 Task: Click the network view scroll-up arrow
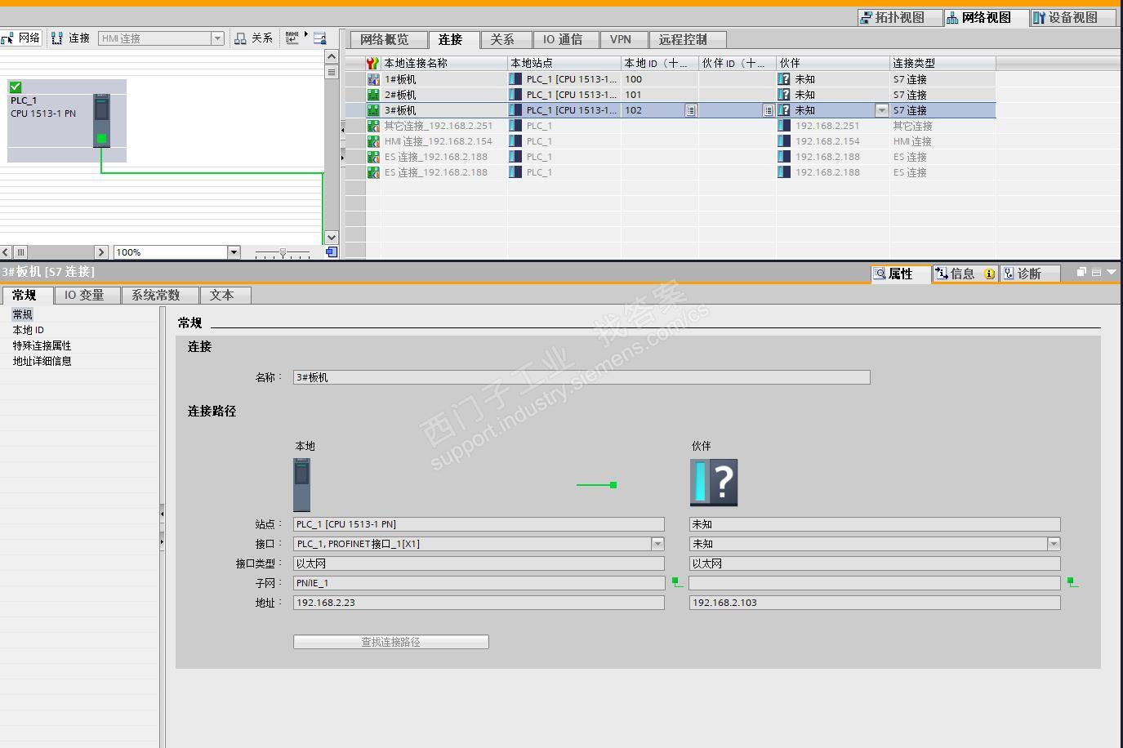point(331,56)
